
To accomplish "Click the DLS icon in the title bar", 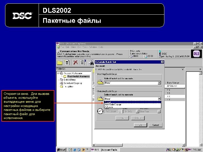I will click(x=58, y=43).
